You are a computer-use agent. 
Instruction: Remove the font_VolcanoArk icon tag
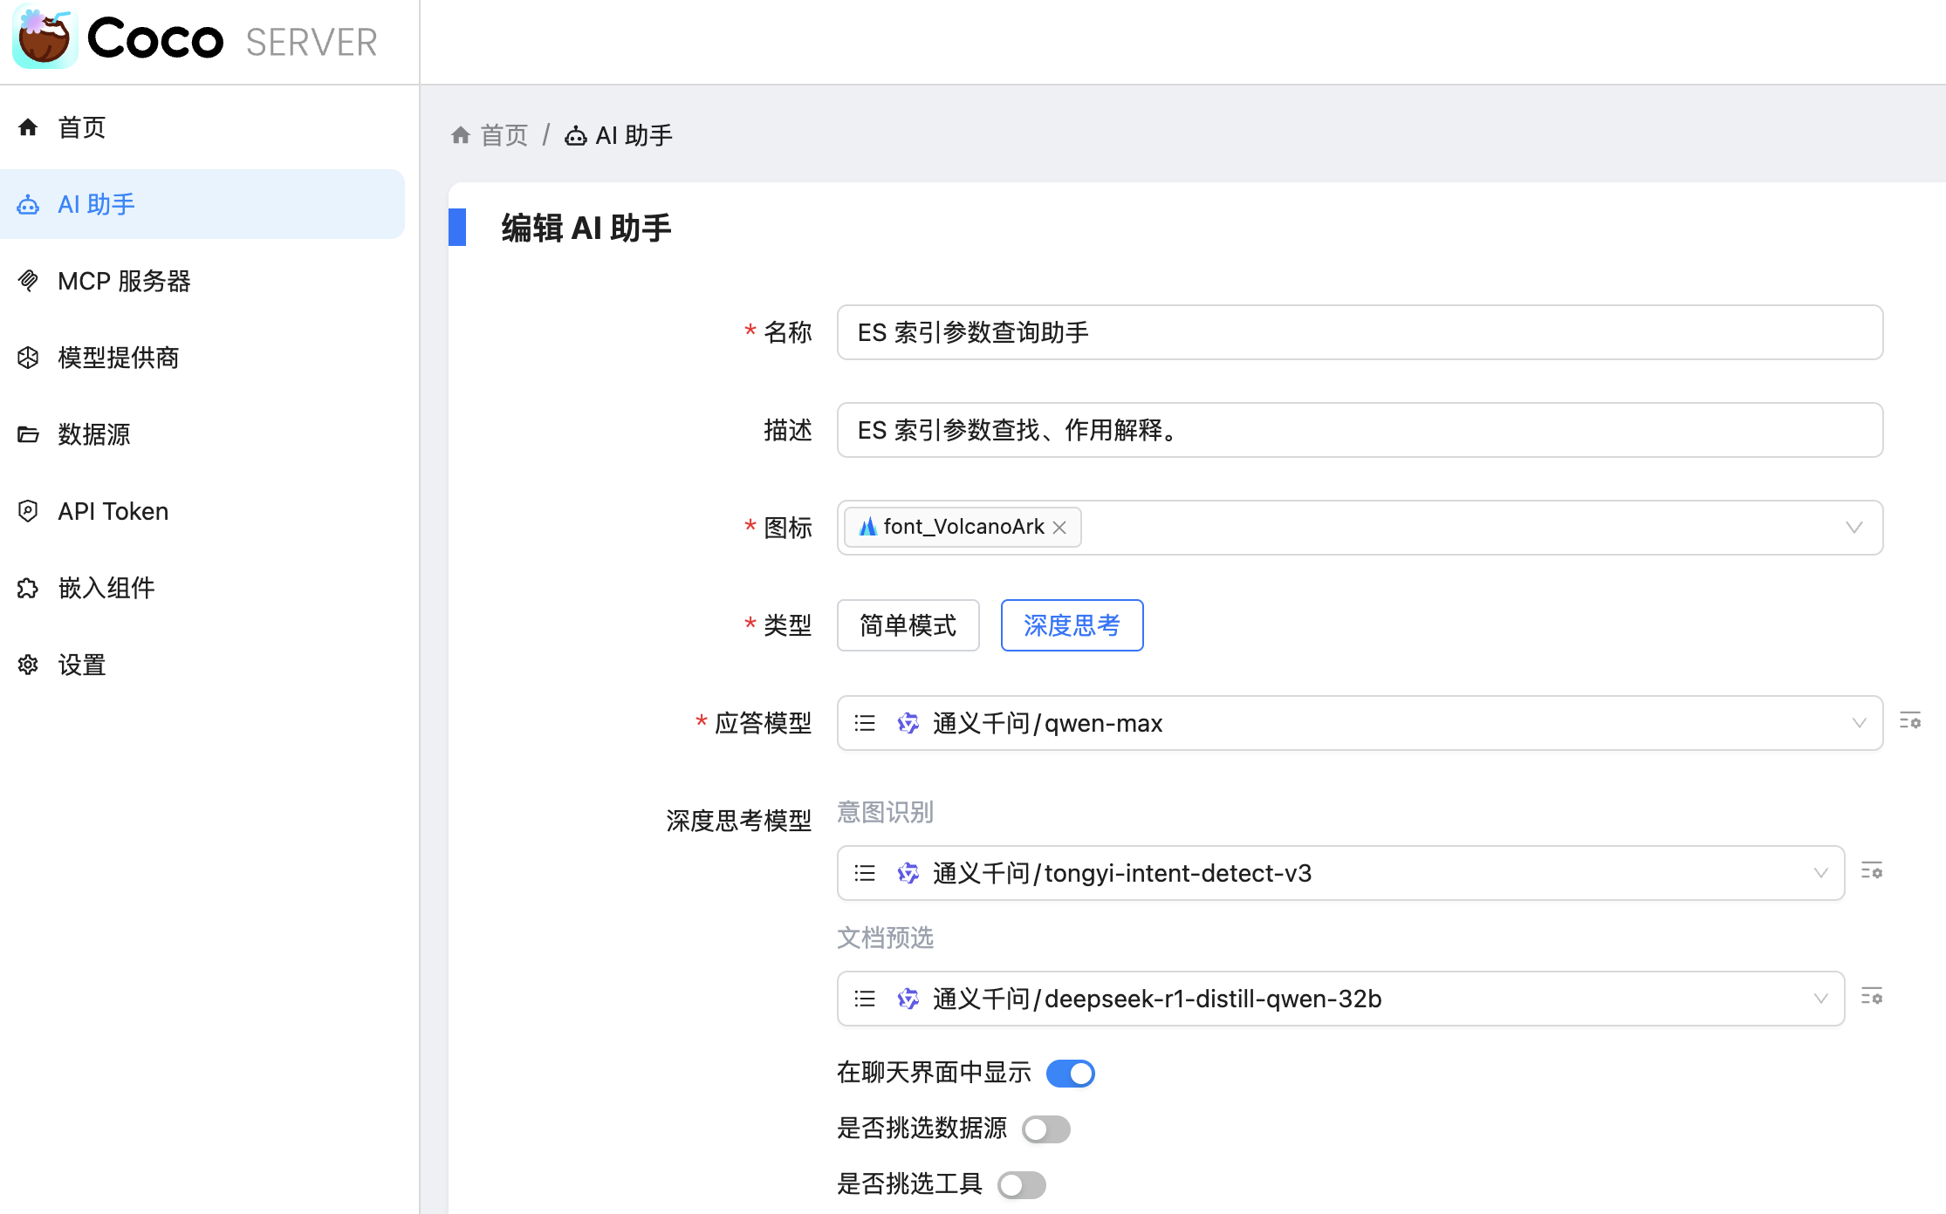pos(1059,528)
